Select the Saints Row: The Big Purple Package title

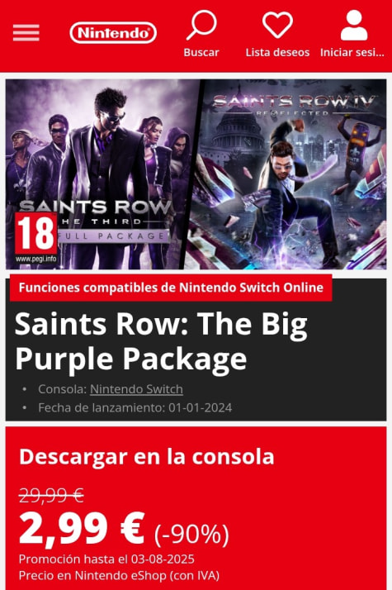click(x=161, y=341)
